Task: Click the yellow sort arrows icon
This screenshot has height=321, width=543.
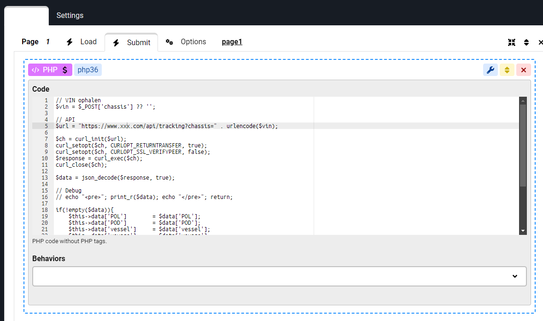Action: [507, 70]
